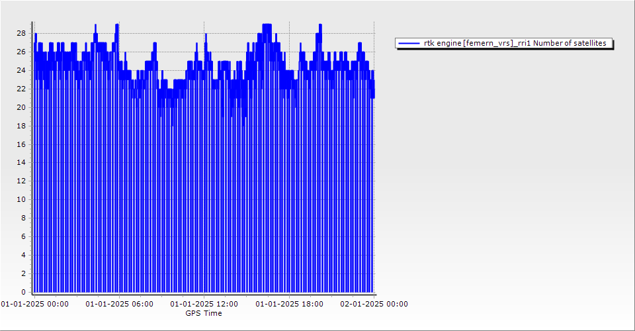Click the '01-01-2025 12:00' time axis label
The image size is (635, 331).
coord(204,304)
